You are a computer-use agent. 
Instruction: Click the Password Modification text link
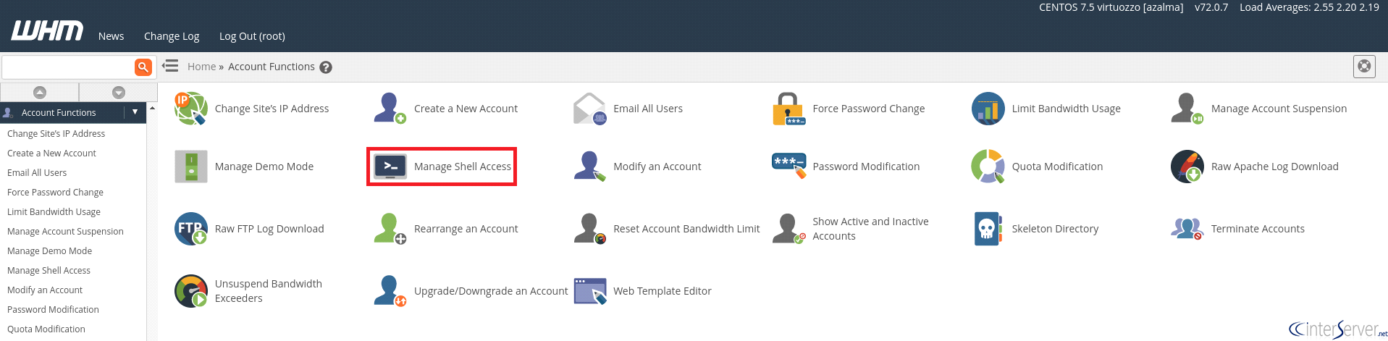pos(866,167)
